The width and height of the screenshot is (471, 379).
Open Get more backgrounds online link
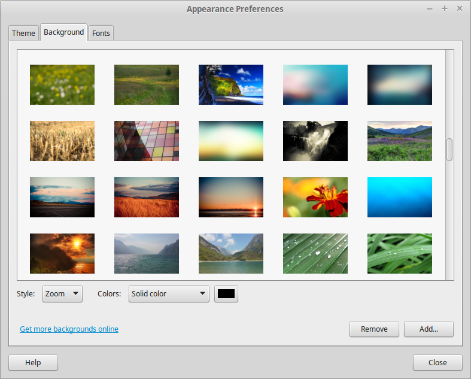point(69,329)
